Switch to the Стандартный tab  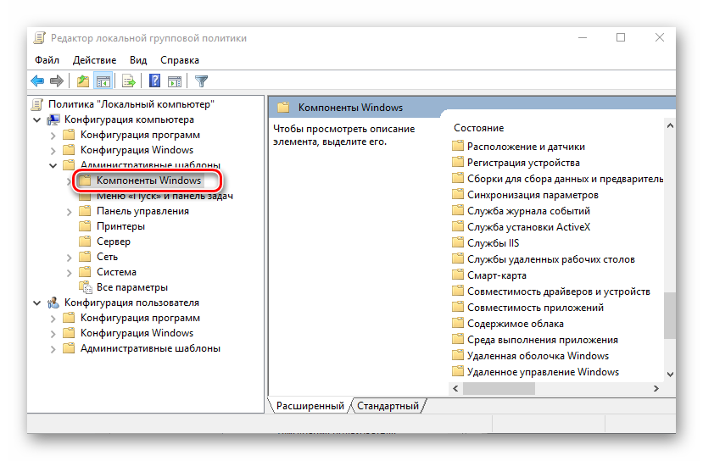click(x=387, y=406)
